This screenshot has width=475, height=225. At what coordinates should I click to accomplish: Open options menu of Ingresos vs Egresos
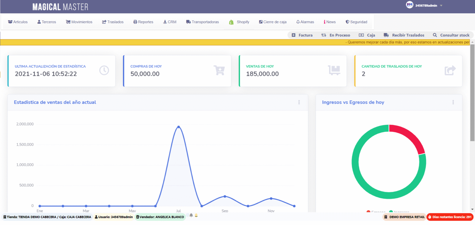(453, 102)
